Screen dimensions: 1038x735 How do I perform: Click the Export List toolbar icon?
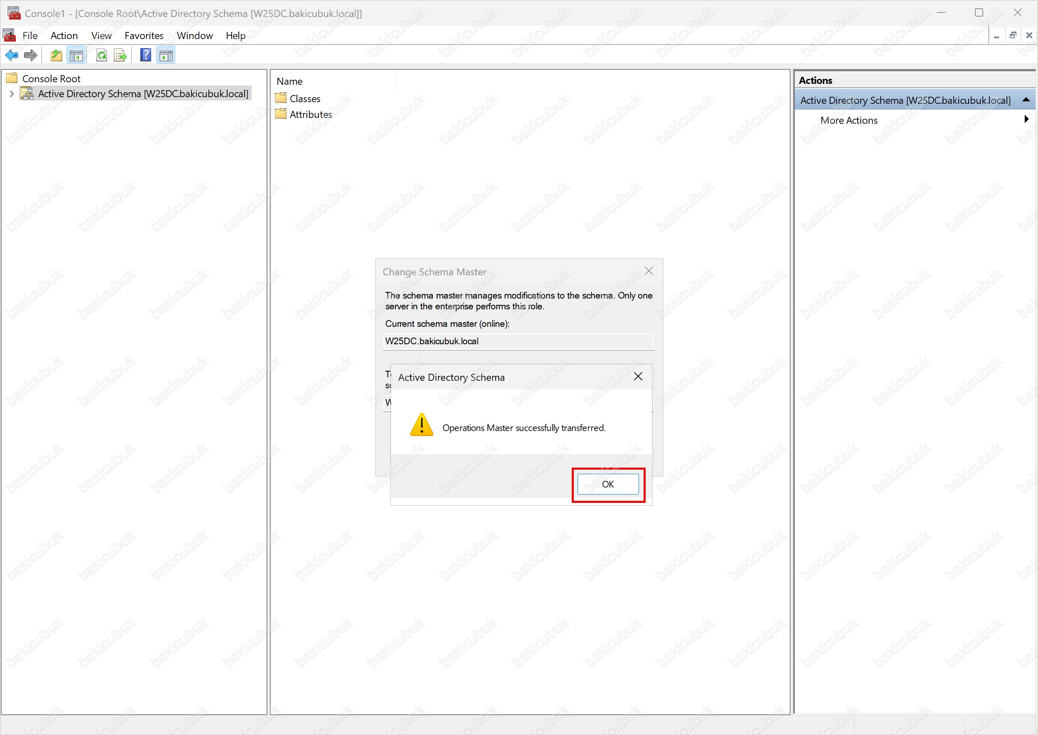[x=120, y=55]
